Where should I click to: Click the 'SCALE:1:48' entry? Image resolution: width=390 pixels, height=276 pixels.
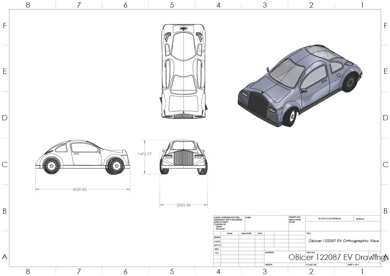coord(311,265)
